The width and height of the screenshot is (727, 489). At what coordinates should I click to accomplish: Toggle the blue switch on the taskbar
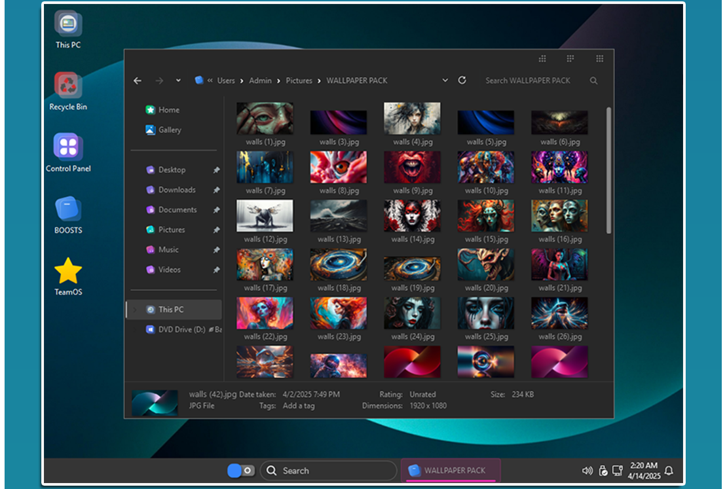coord(240,471)
